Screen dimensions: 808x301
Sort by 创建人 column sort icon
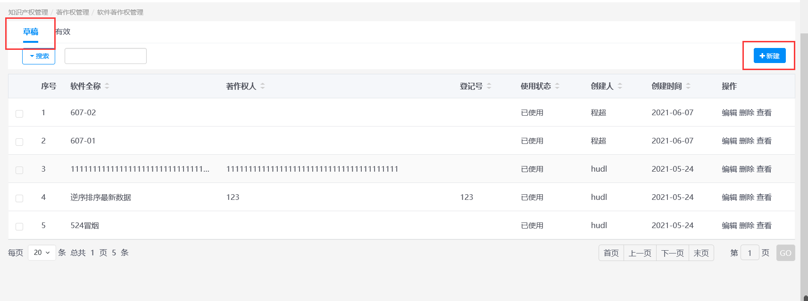click(620, 86)
